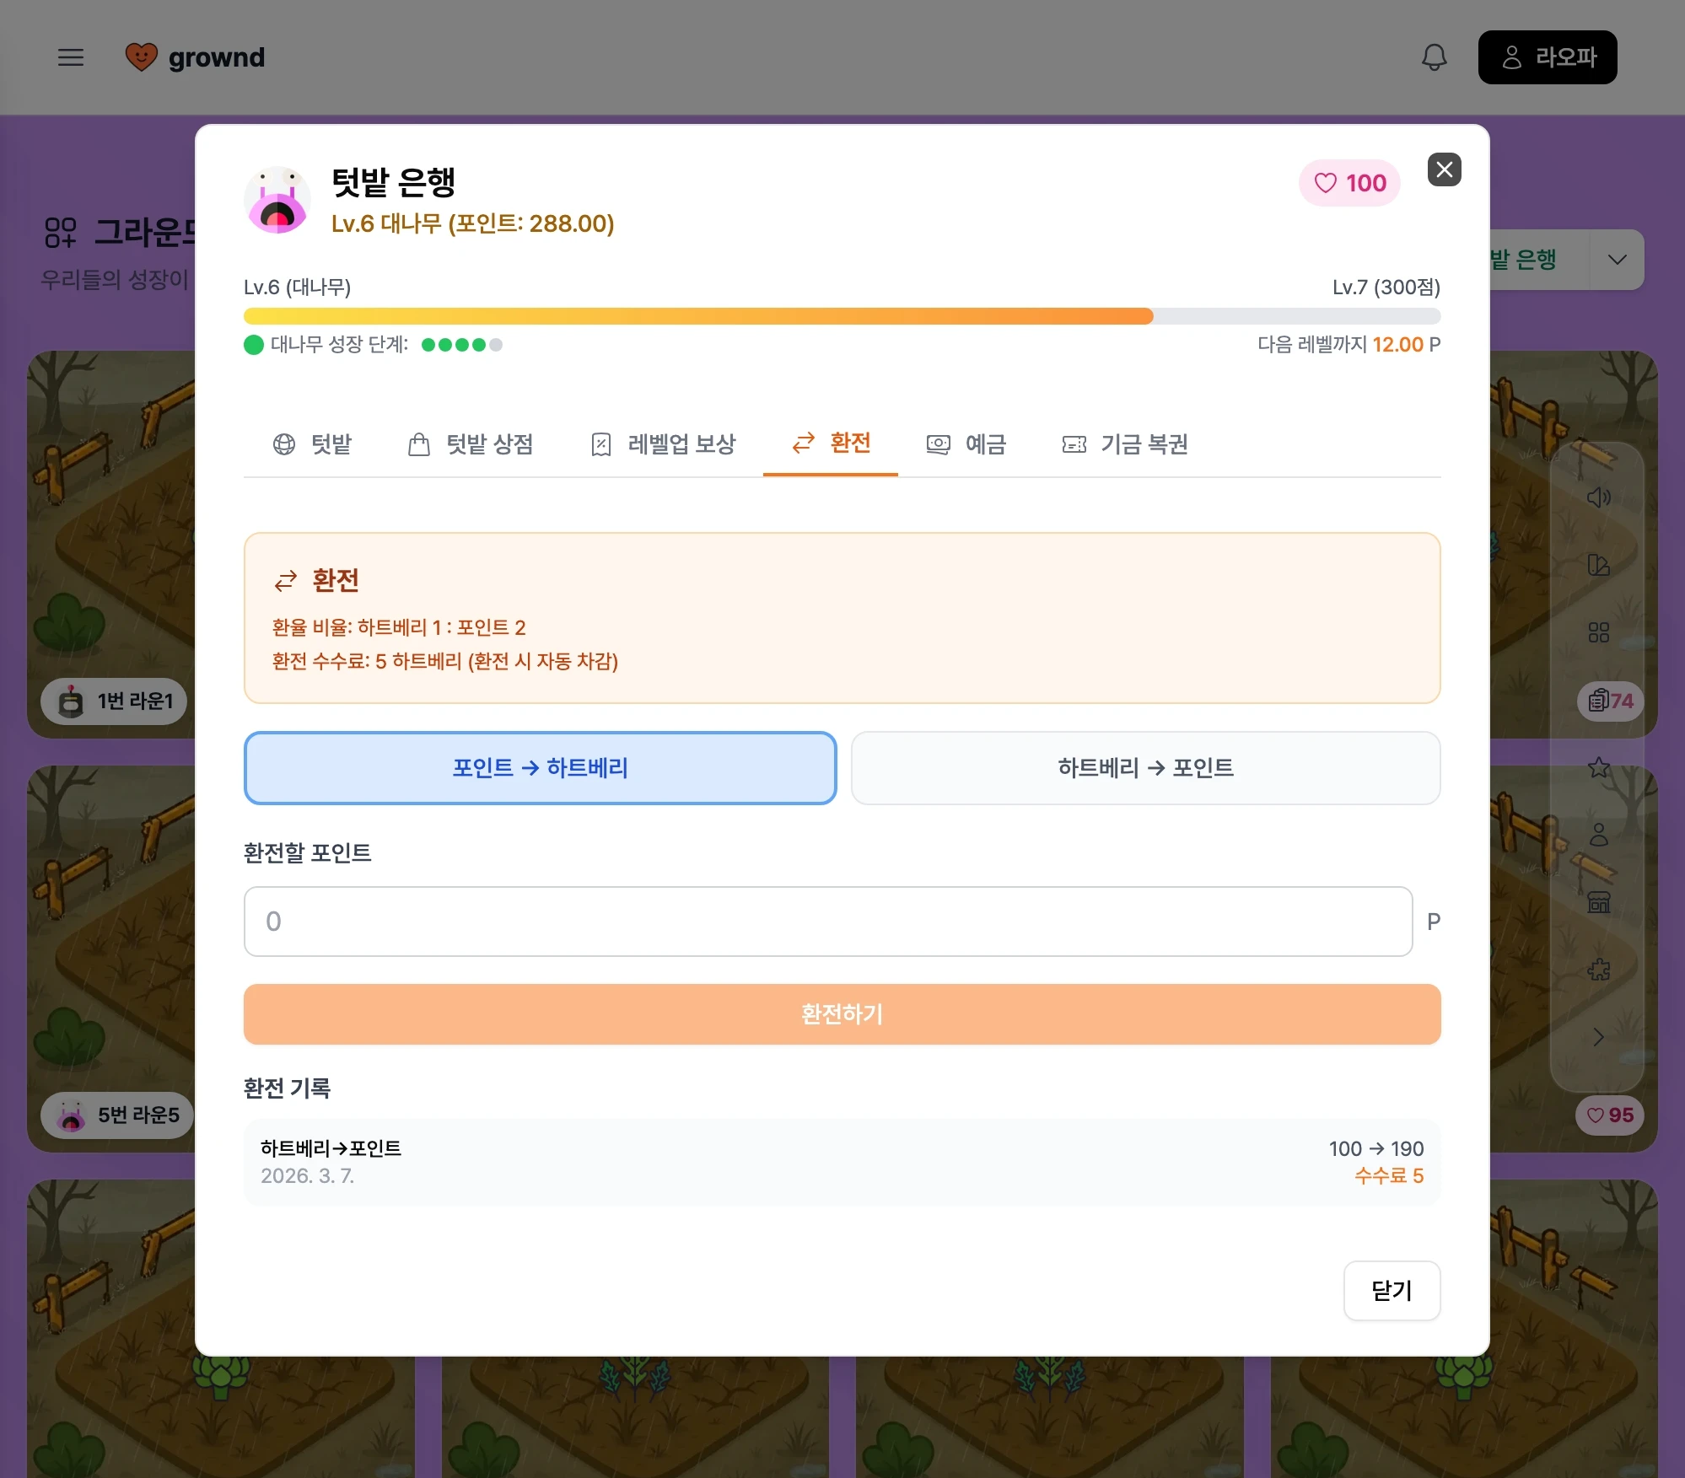Open the 라오파 user account menu
This screenshot has width=1685, height=1478.
point(1547,57)
